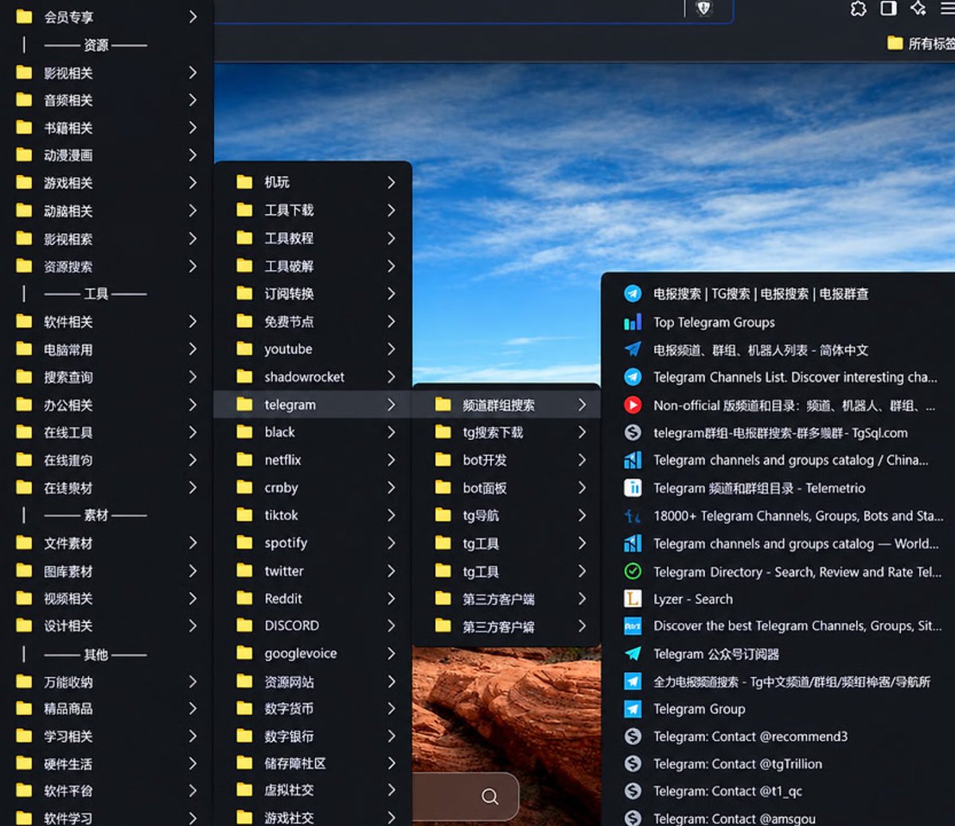Open the Telegram: Contact @tgTrillion bookmark

779,764
